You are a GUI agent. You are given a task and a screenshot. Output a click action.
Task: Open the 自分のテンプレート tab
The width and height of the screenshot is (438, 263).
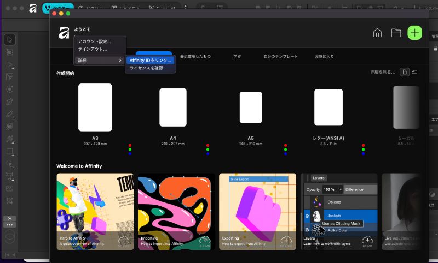click(281, 56)
